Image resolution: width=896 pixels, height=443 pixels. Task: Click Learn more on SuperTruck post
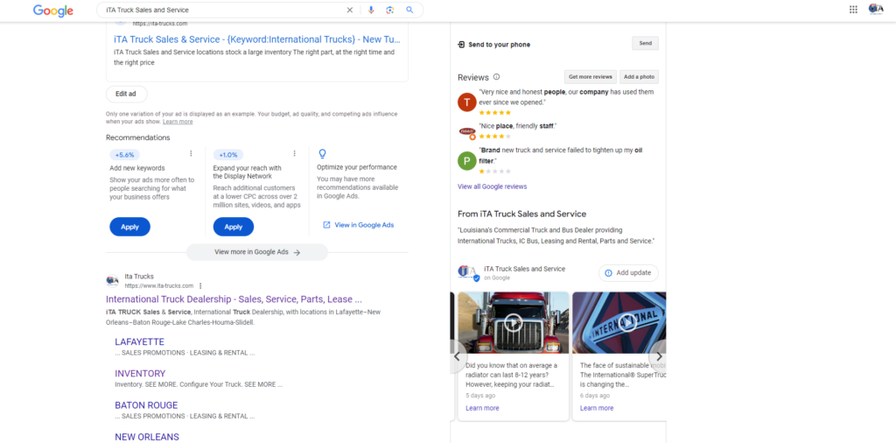click(x=597, y=408)
